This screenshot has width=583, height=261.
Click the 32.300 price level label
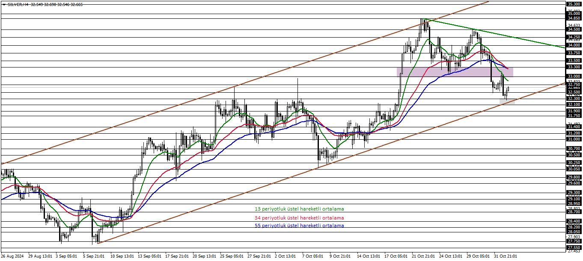(574, 98)
